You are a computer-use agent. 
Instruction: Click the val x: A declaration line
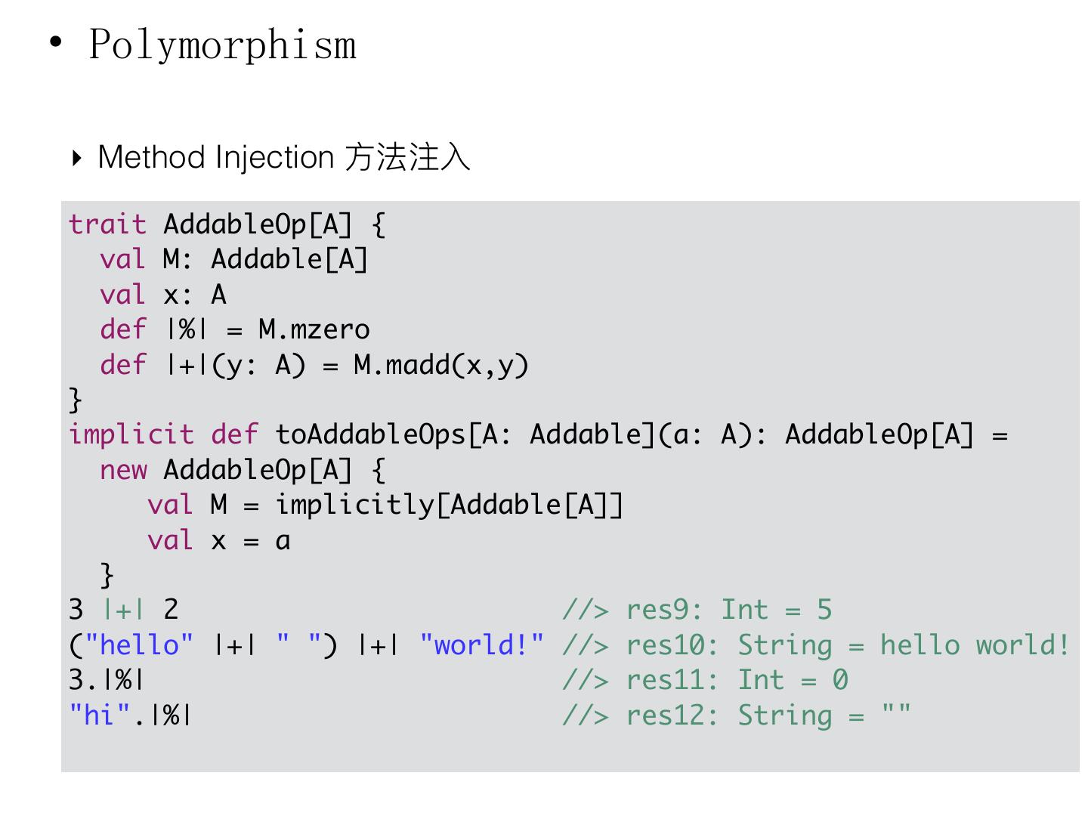162,294
